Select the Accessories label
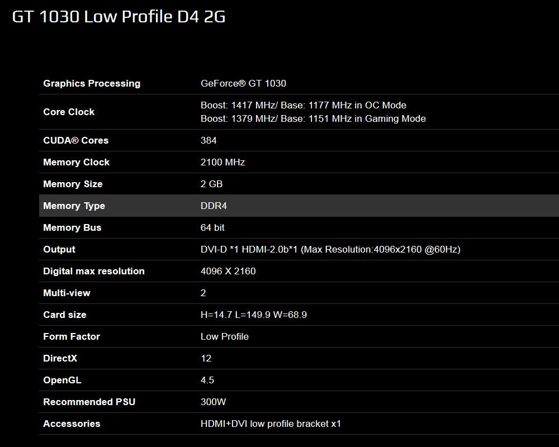 pyautogui.click(x=72, y=424)
